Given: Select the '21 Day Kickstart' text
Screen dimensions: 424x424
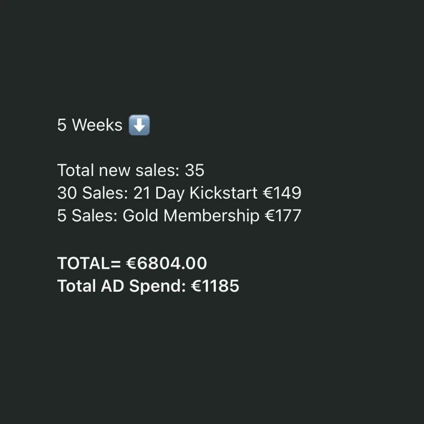Looking at the screenshot, I should (x=195, y=193).
